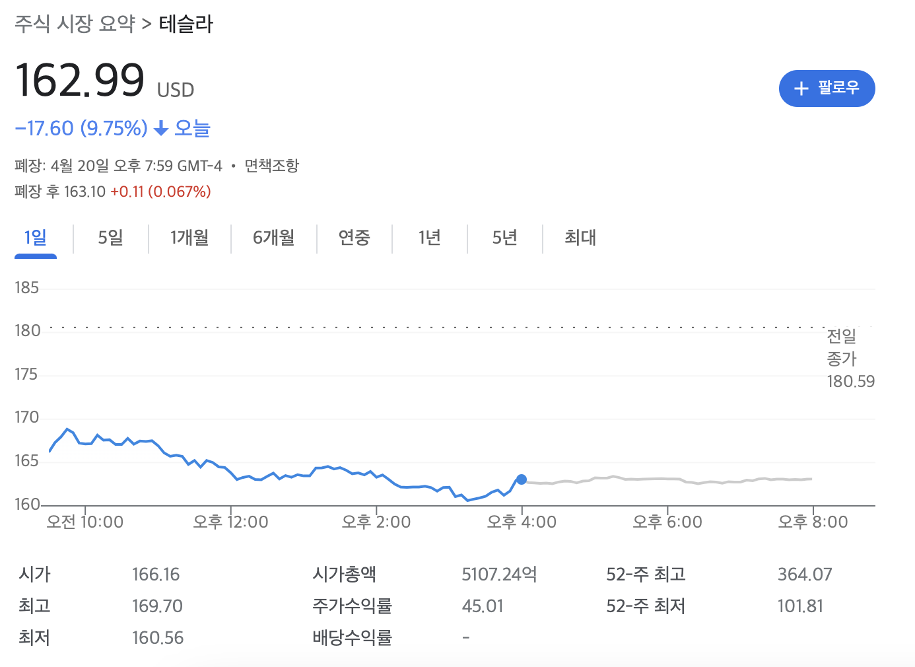
Task: Click the down arrow icon beside 오늘
Action: [x=161, y=129]
